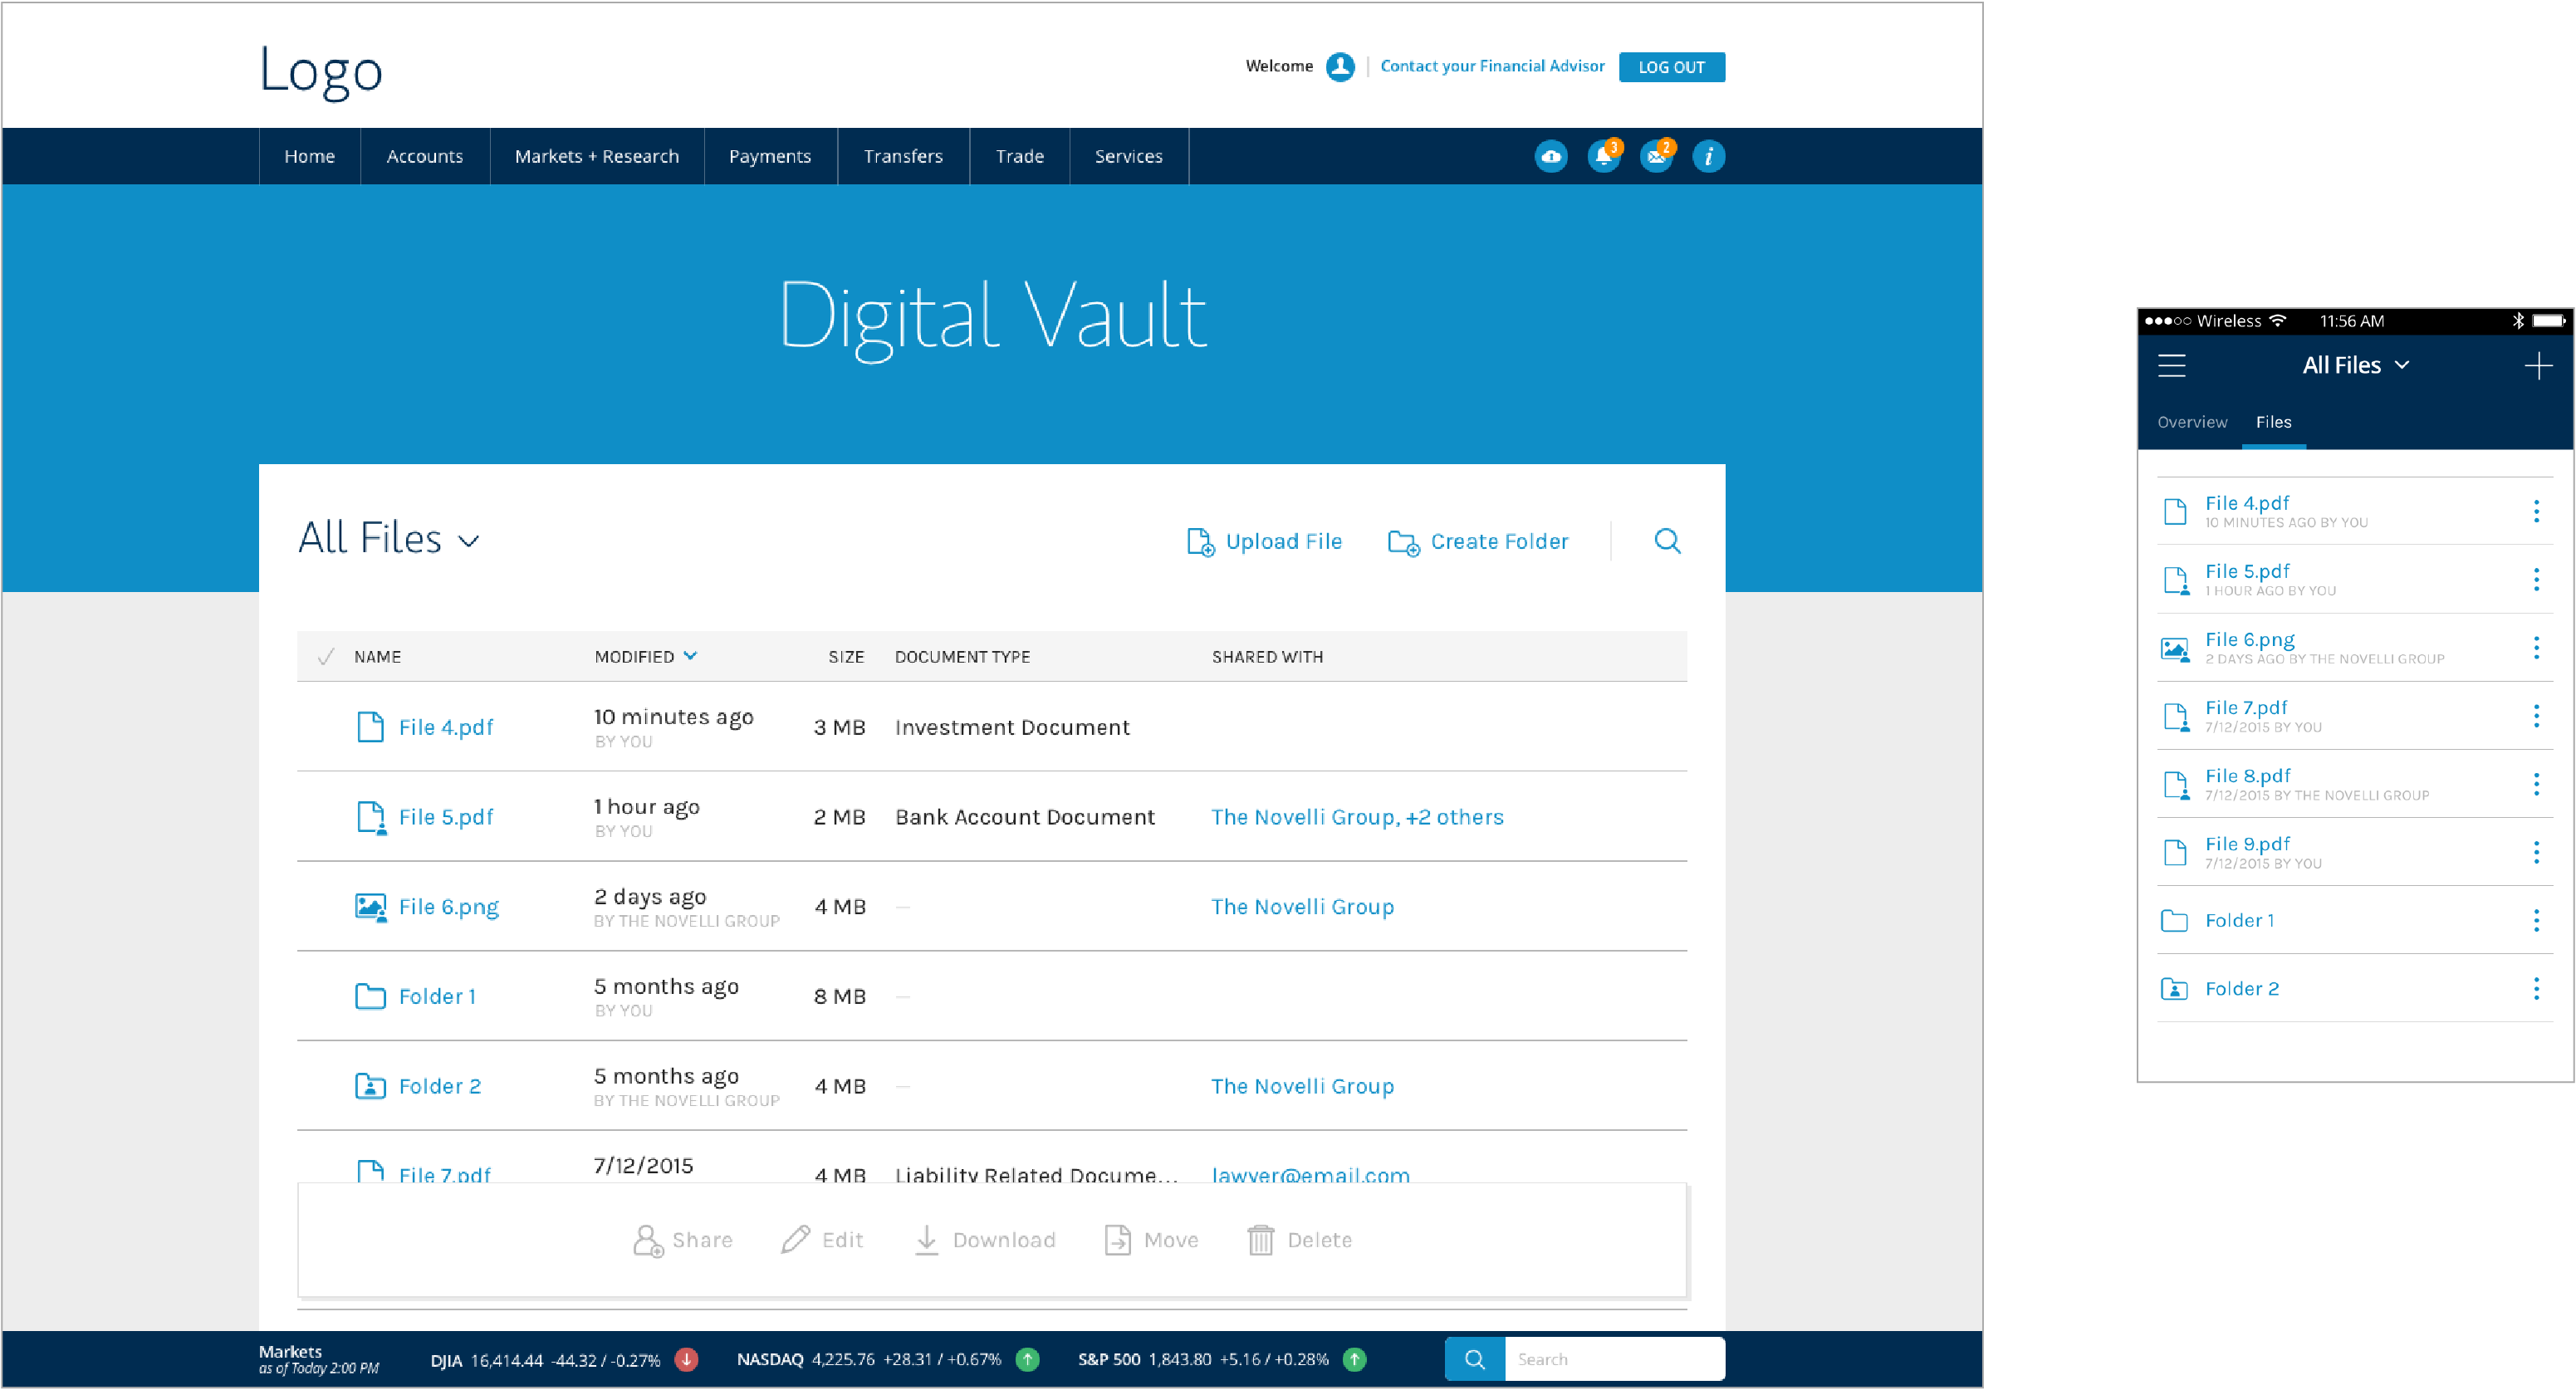This screenshot has height=1390, width=2576.
Task: Open the Folder 2 link
Action: [440, 1087]
